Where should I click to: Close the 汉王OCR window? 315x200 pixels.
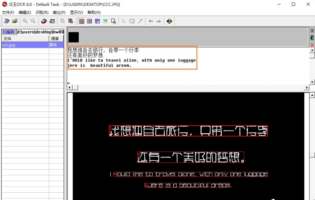click(308, 4)
